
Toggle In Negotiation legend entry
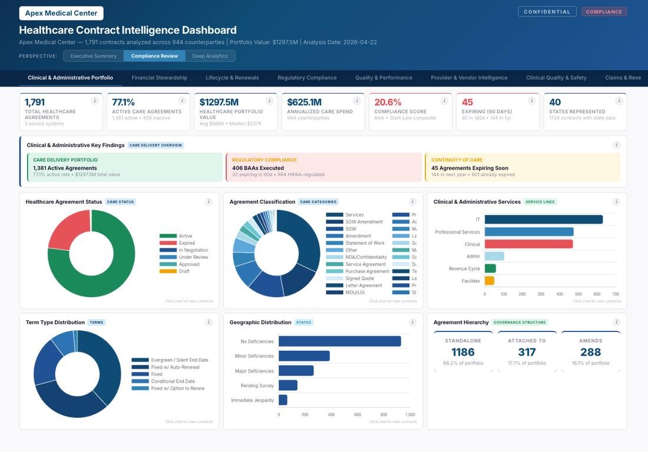pyautogui.click(x=184, y=250)
